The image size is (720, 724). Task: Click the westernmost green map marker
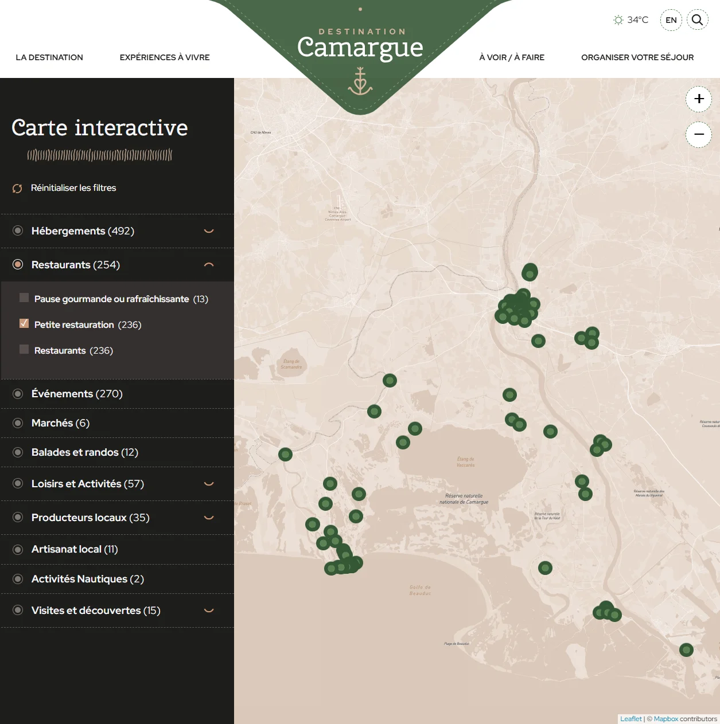click(x=285, y=455)
